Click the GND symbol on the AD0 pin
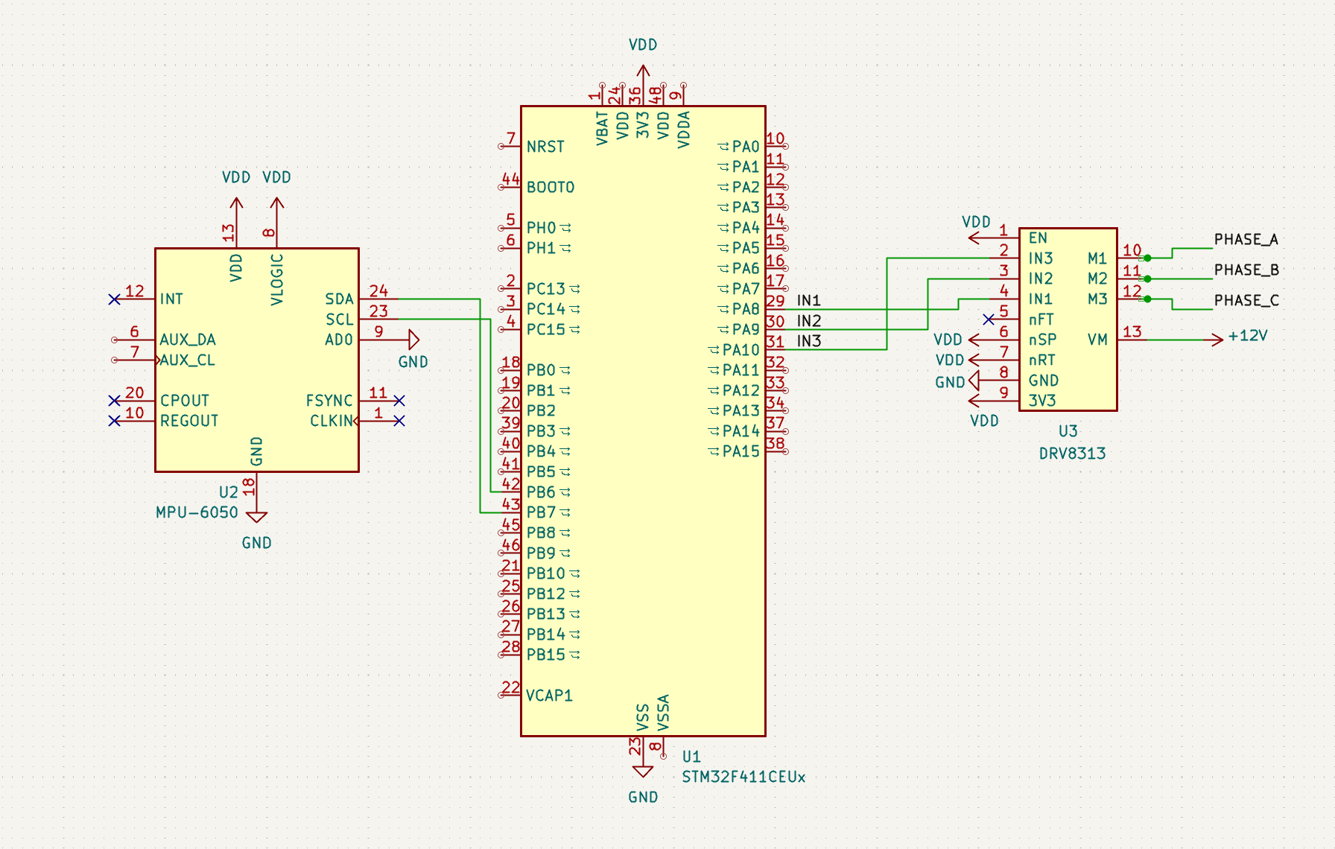Viewport: 1335px width, 849px height. tap(414, 340)
